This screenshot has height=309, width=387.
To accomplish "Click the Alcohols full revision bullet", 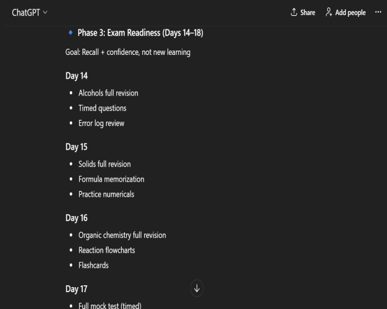I will click(108, 93).
